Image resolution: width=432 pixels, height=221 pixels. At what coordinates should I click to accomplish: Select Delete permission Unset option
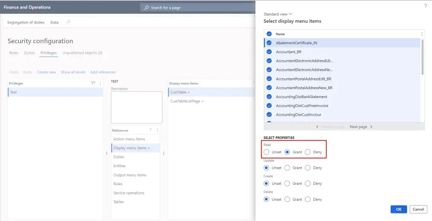point(266,199)
